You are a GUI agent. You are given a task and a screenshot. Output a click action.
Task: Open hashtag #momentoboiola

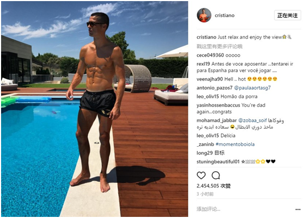click(235, 144)
